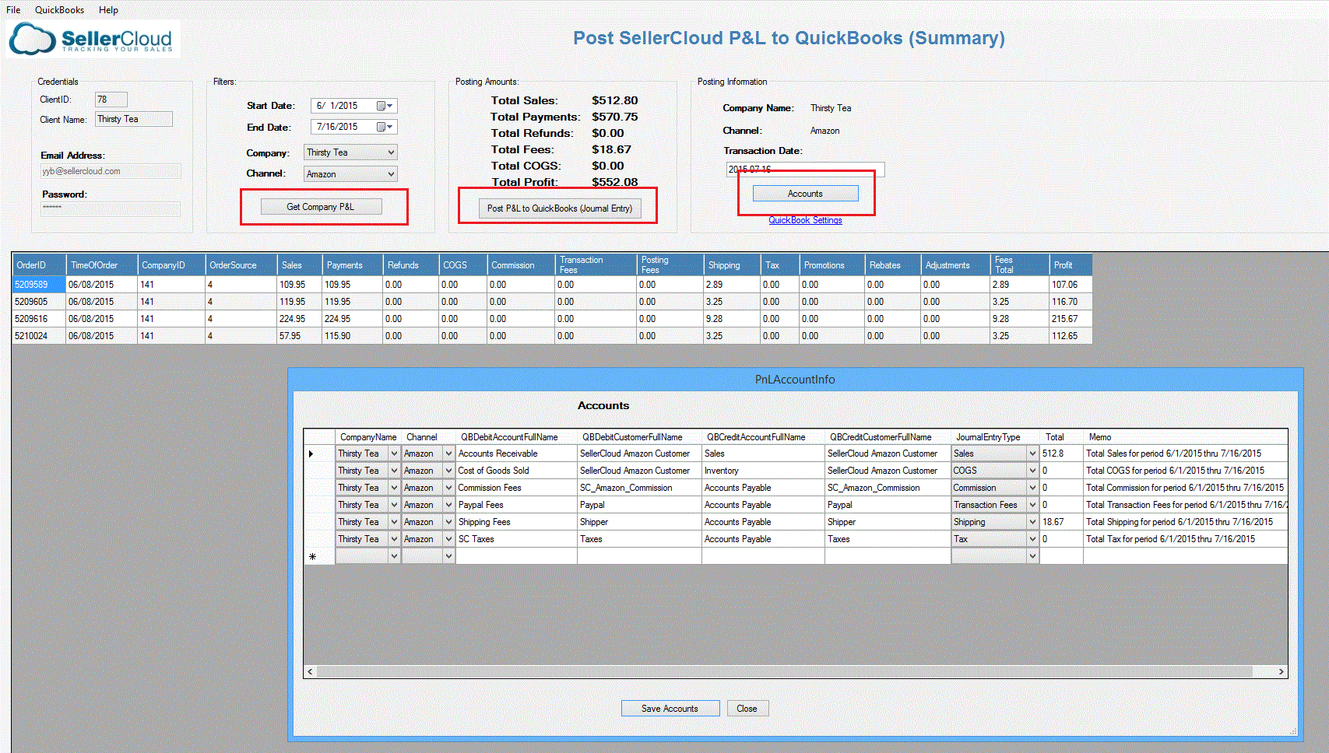Click the Inventory credit account cell
Viewport: 1329px width, 753px height.
click(x=763, y=471)
